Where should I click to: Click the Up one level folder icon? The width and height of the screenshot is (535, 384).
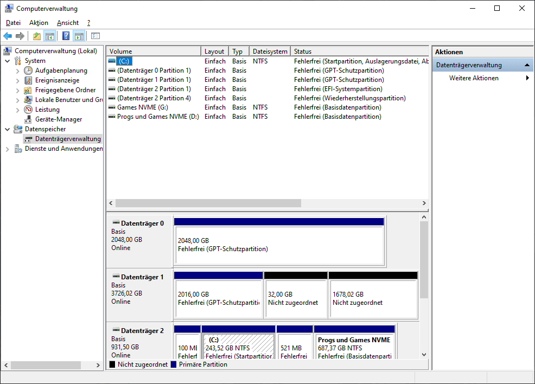[x=37, y=36]
